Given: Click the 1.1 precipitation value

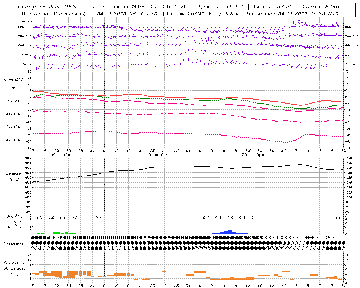Looking at the screenshot, I should pos(63,218).
